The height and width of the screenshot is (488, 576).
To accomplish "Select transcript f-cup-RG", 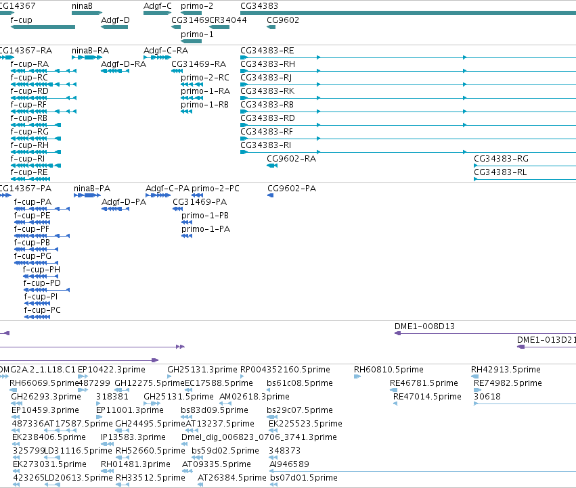I will coord(36,139).
